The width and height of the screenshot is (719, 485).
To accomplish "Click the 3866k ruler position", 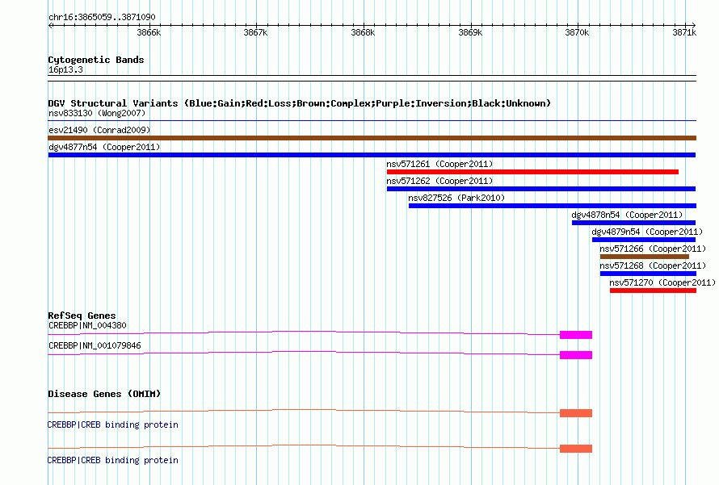I will pyautogui.click(x=149, y=32).
